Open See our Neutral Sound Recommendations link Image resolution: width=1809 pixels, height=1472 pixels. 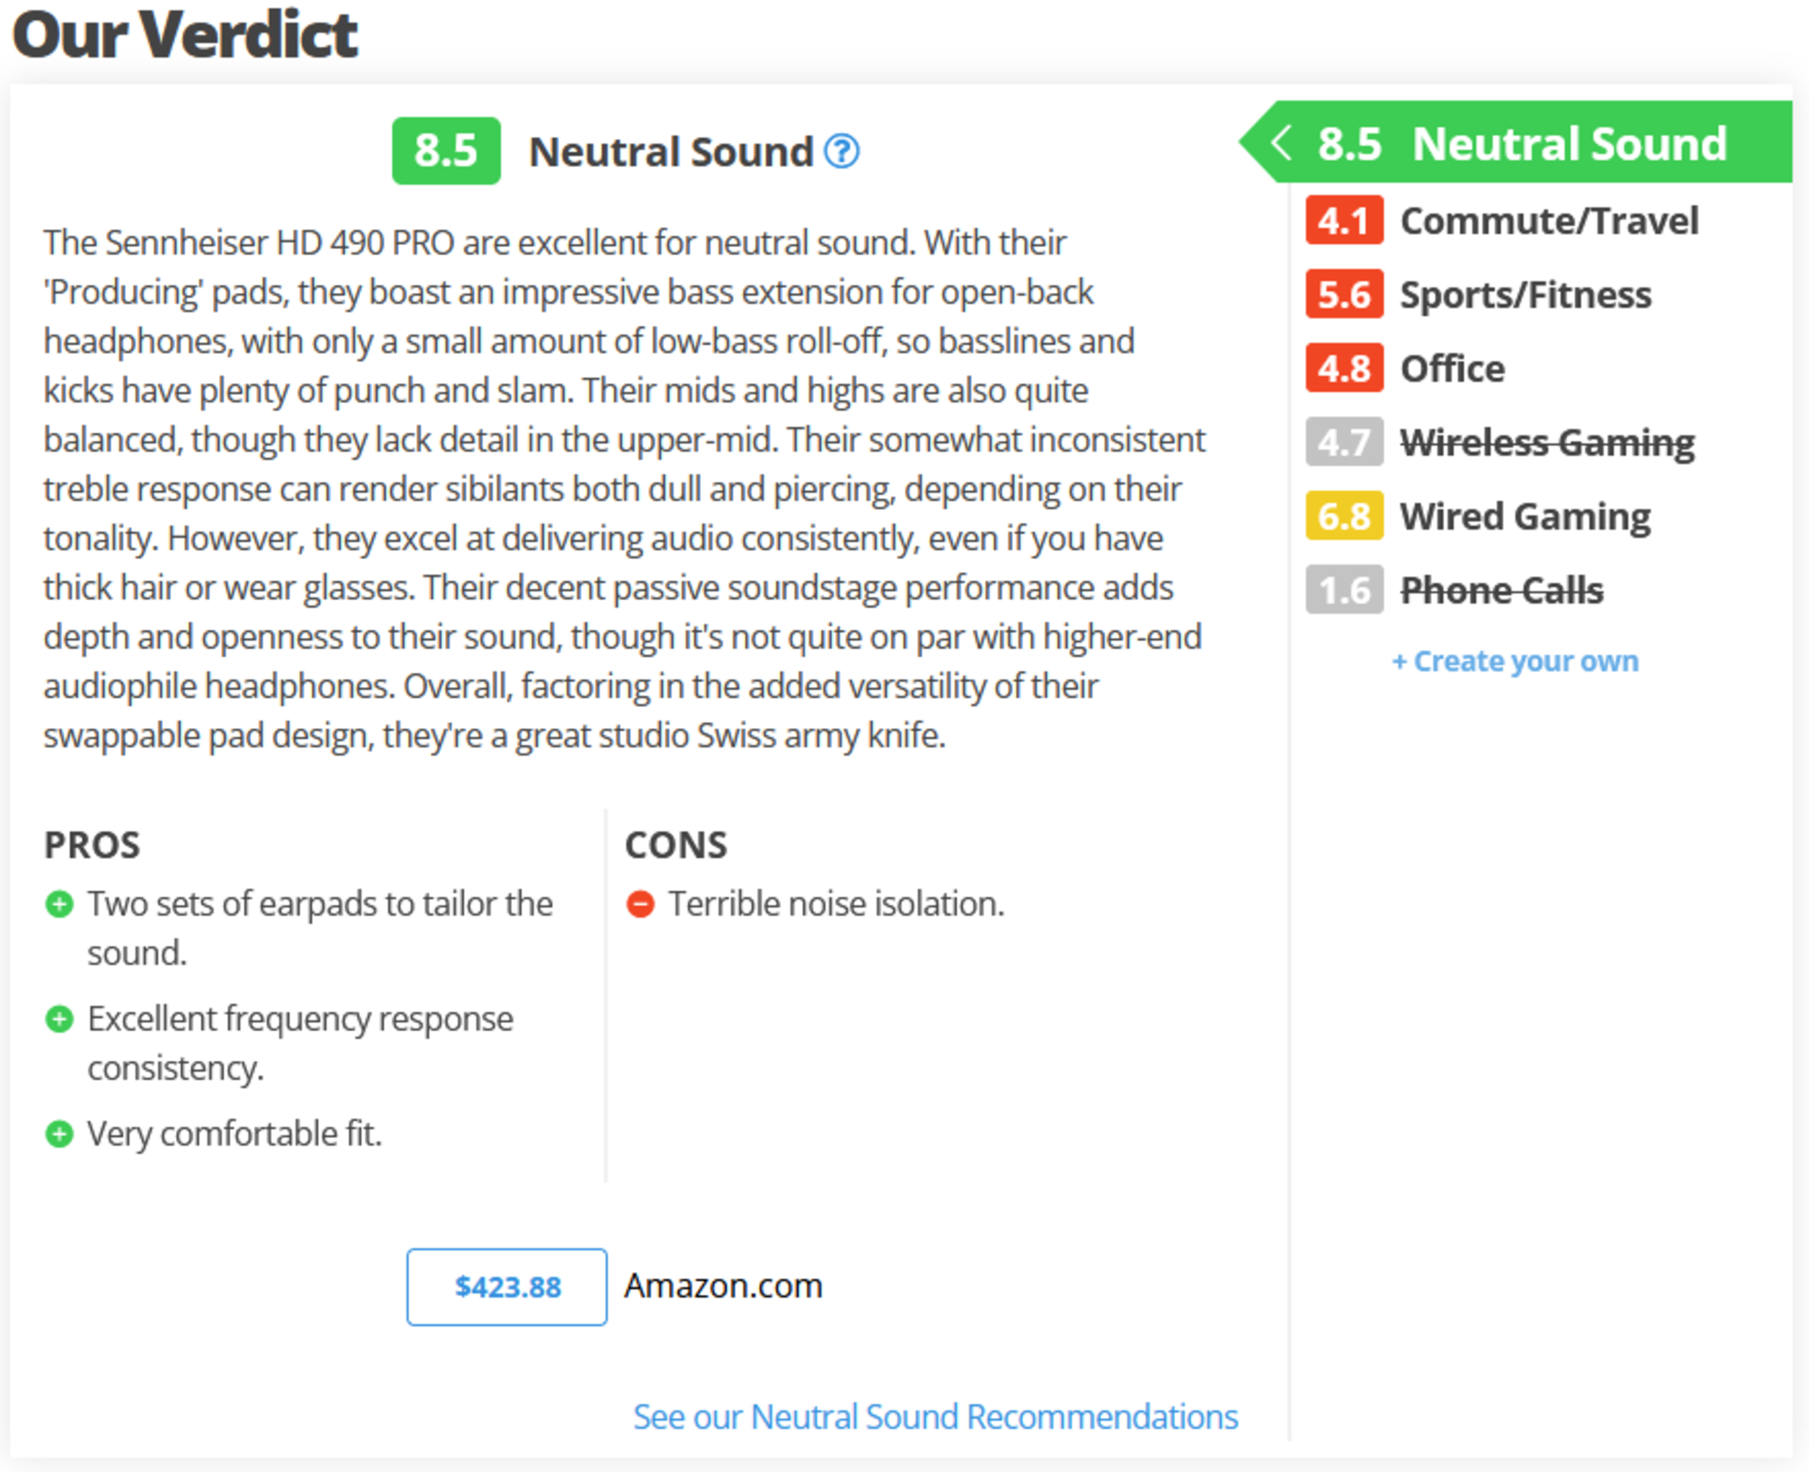point(935,1417)
